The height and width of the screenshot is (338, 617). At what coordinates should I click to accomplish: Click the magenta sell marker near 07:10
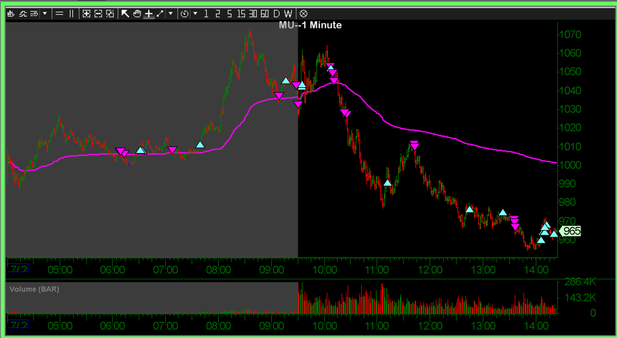tap(172, 150)
